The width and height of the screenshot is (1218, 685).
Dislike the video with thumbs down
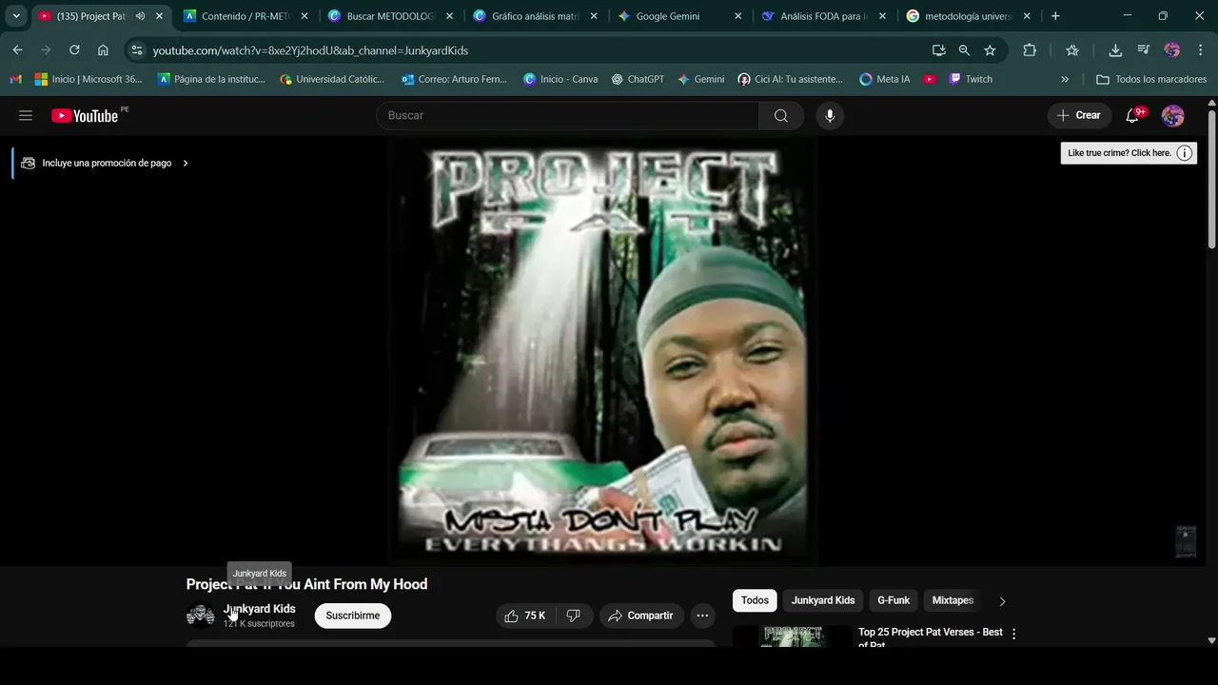(574, 616)
